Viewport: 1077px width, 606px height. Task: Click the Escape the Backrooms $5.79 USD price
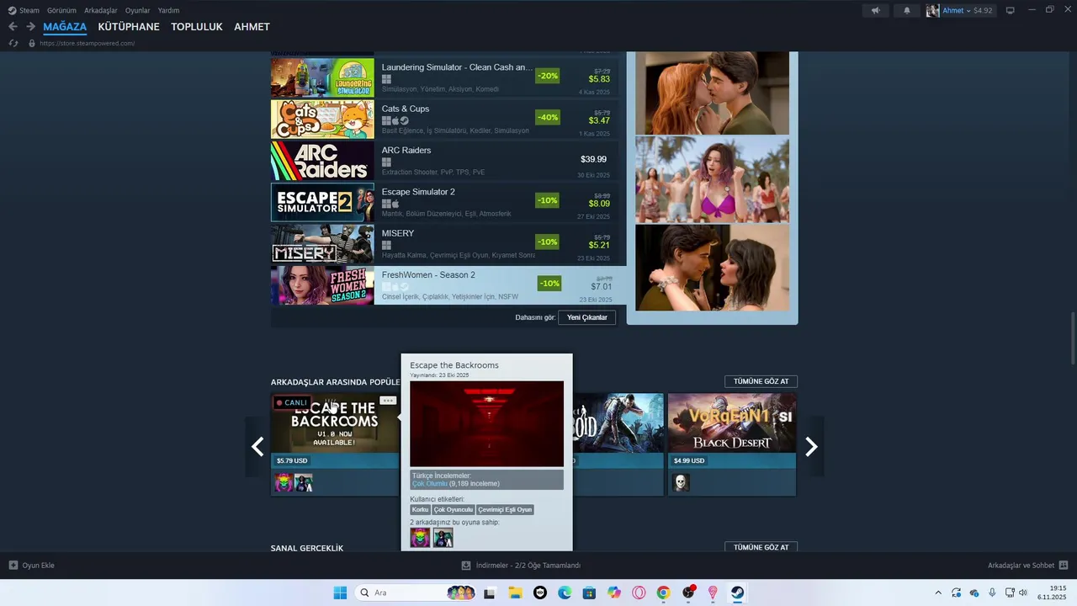pos(292,460)
